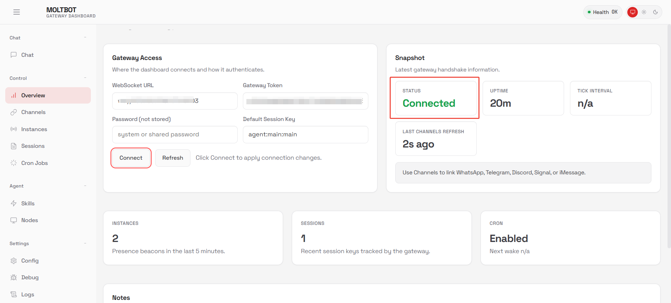671x303 pixels.
Task: Enable dark theme with moon icon
Action: 656,12
